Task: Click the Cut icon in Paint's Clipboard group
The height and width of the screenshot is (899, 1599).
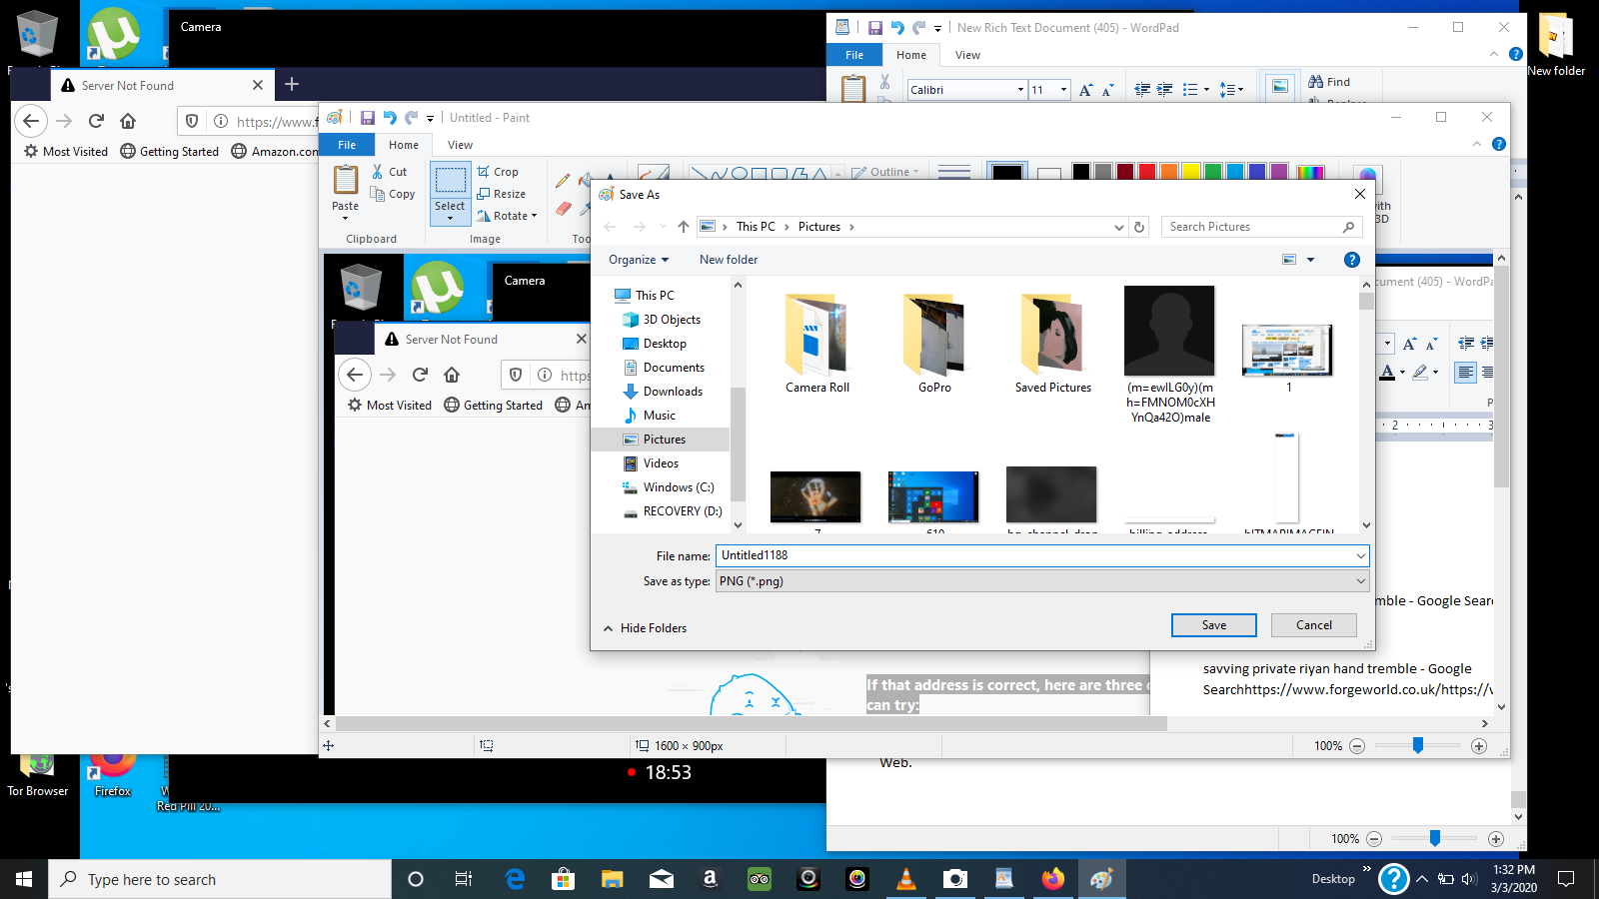Action: point(378,172)
